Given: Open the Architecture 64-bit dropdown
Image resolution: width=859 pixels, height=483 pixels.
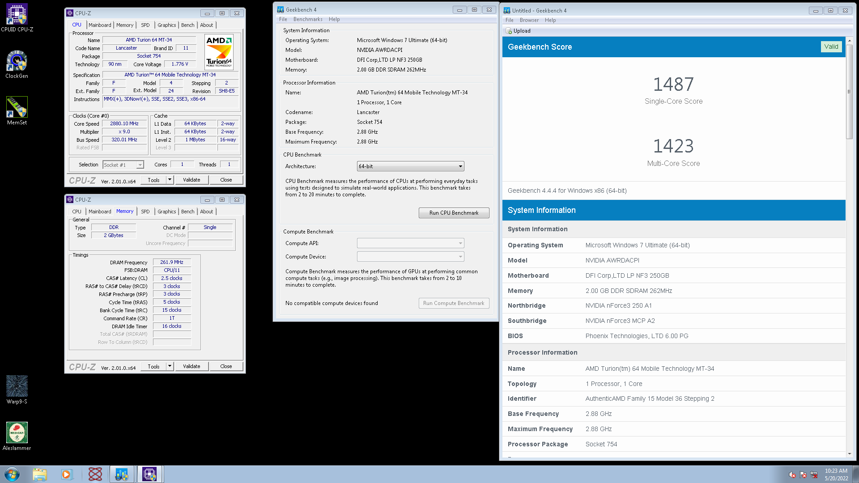Looking at the screenshot, I should [410, 166].
